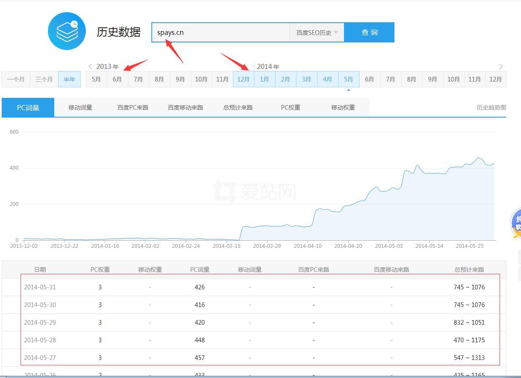Image resolution: width=521 pixels, height=378 pixels.
Task: Select the 半年 time range option
Action: pos(69,79)
